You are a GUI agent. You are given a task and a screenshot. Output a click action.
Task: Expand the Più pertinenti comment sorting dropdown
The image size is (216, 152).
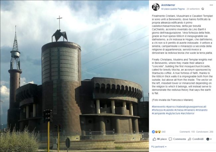coord(159,147)
